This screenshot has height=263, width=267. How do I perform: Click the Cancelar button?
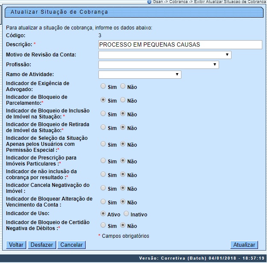point(71,245)
